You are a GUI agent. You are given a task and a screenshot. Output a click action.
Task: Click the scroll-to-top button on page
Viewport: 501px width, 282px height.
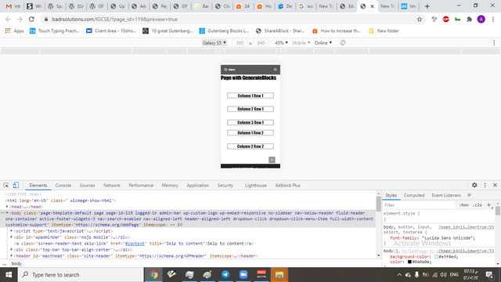(x=272, y=160)
